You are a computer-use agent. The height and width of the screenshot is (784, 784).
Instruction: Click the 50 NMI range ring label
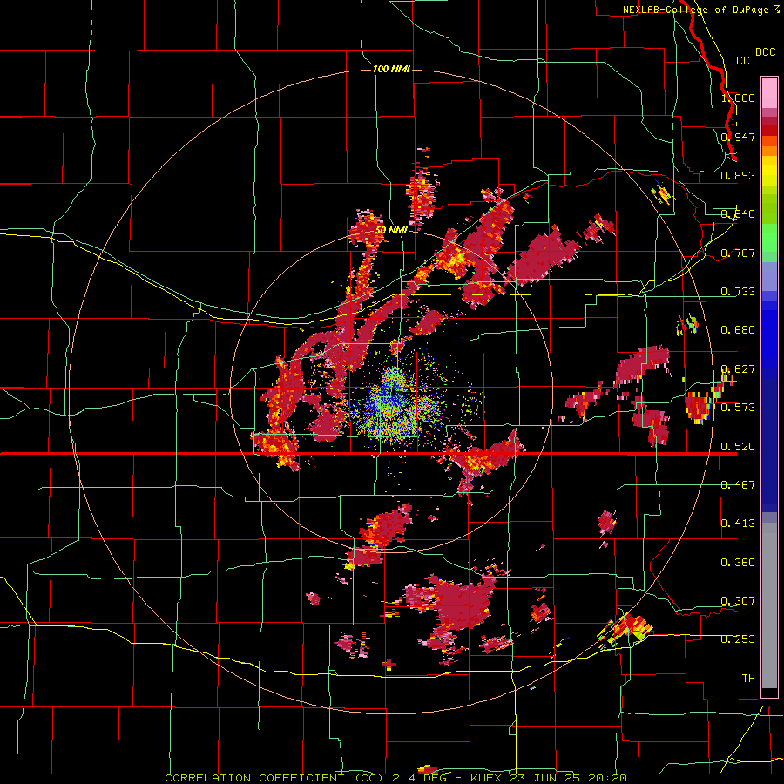coord(391,231)
